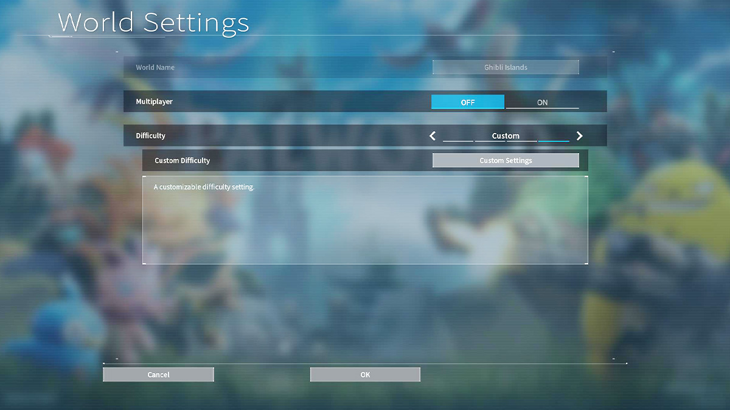Click the 'A customizable difficulty setting' text

(x=204, y=187)
